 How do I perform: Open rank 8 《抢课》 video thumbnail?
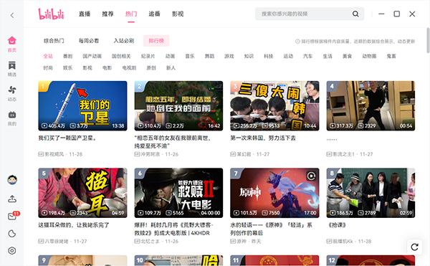[x=371, y=193]
